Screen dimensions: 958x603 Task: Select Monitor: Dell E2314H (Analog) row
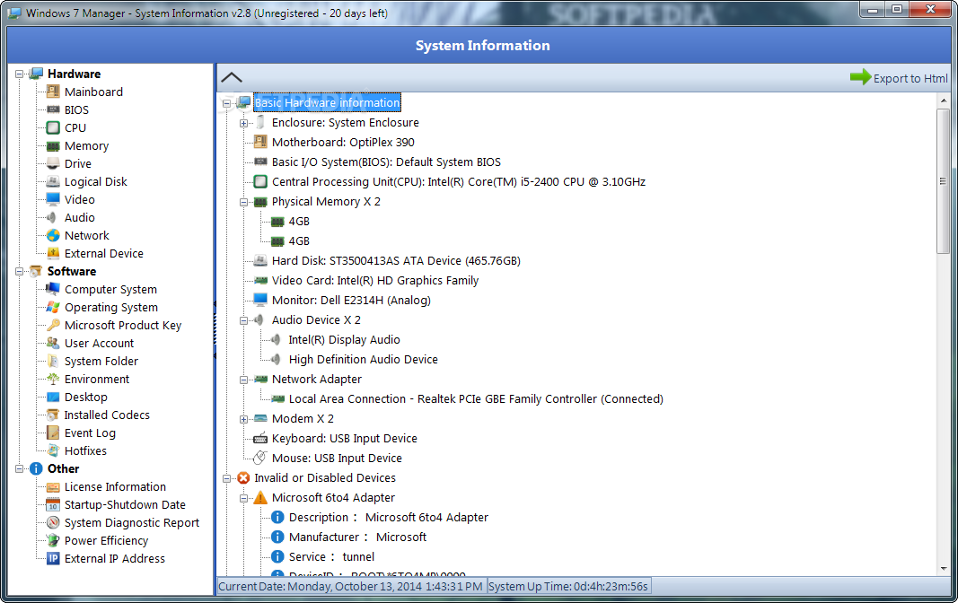pyautogui.click(x=351, y=301)
